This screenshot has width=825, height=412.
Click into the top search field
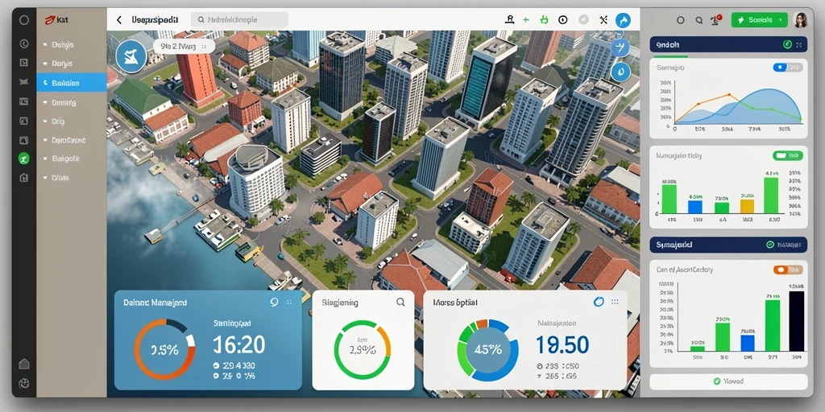pos(239,20)
